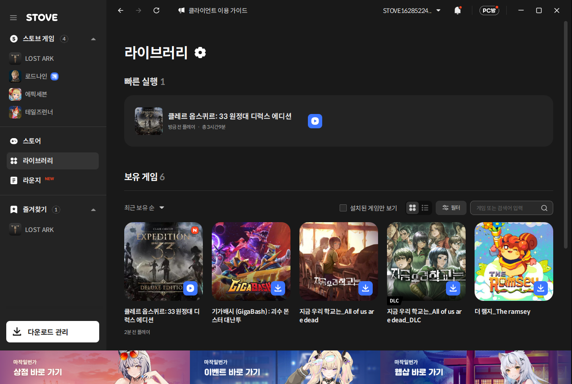Click the search magnifier icon
Screen dimensions: 572x384
pos(544,208)
